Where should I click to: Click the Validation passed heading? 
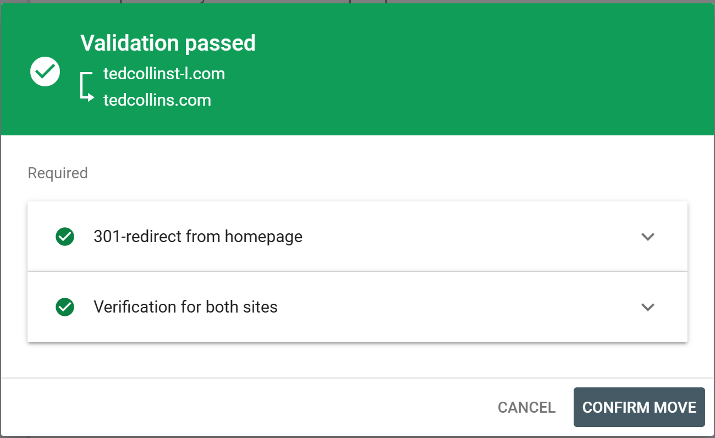pos(168,43)
